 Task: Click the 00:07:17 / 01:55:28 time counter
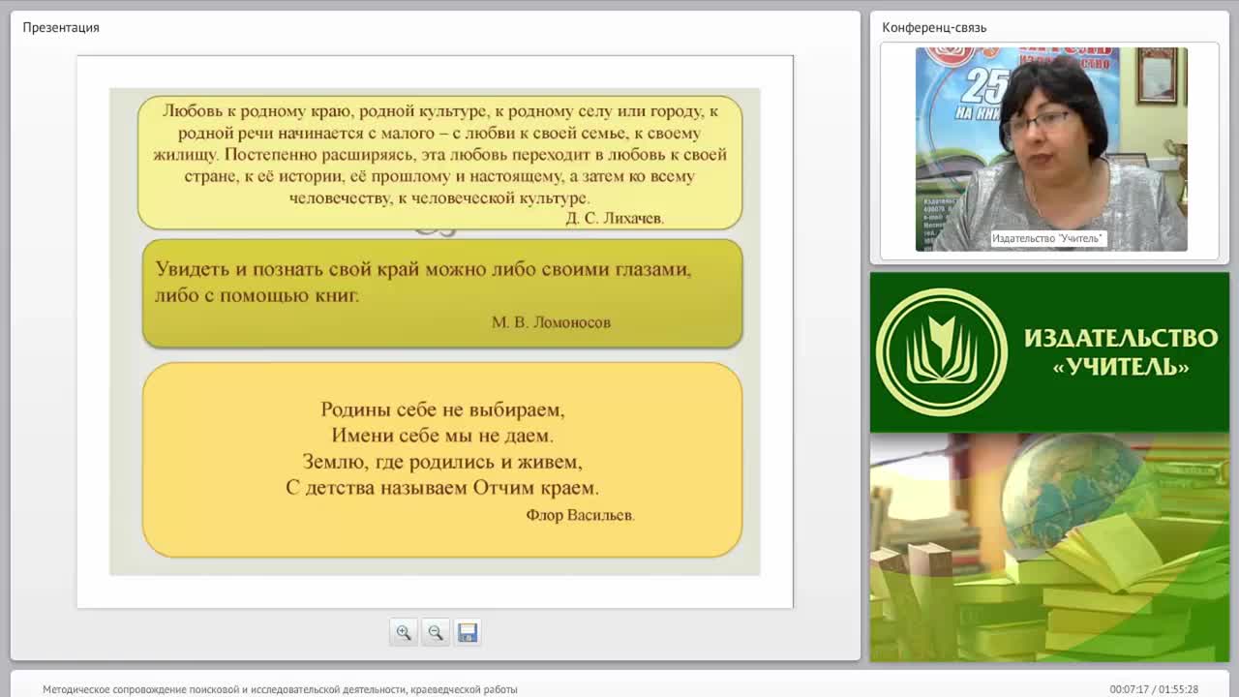click(x=1154, y=689)
